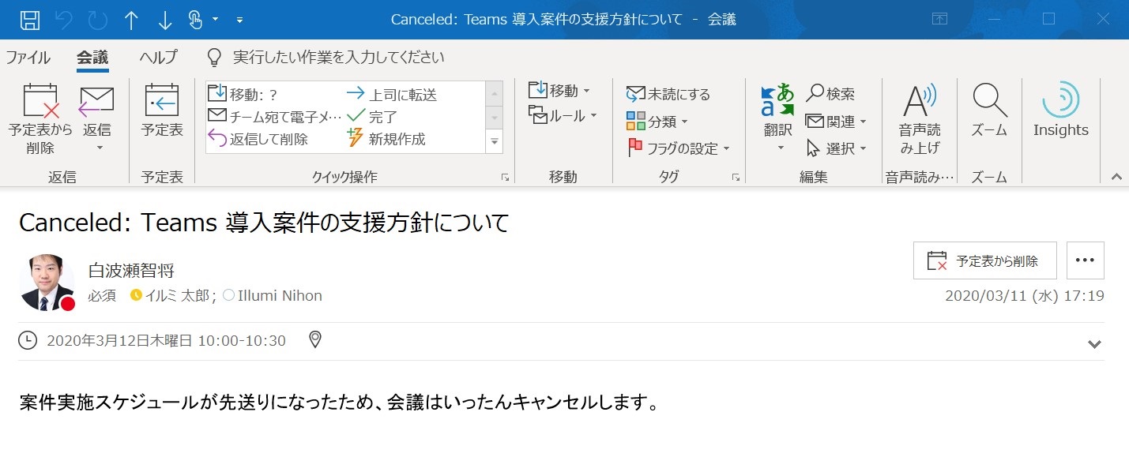This screenshot has height=457, width=1129.
Task: Focus the 実行したい作業を入力してください search box
Action: pos(338,58)
